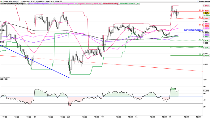210x118 pixels.
Task: Click the CLOTURE 2017 (5 322,4) line label
Action: pyautogui.click(x=193, y=30)
